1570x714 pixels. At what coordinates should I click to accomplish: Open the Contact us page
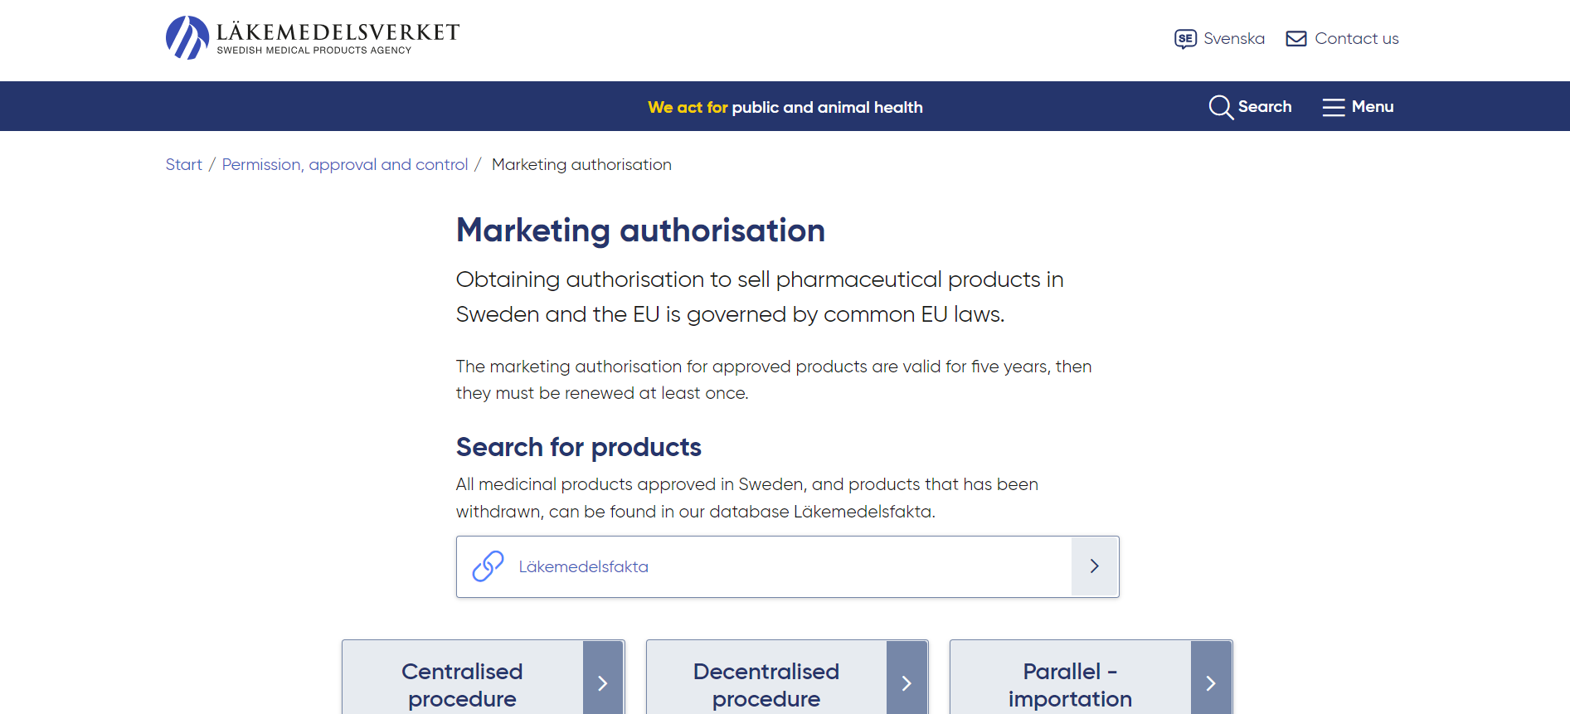[x=1356, y=39]
